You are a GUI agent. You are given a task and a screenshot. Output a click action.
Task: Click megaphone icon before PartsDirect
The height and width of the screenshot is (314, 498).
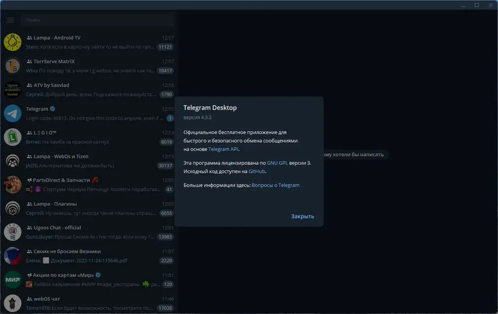coord(29,180)
